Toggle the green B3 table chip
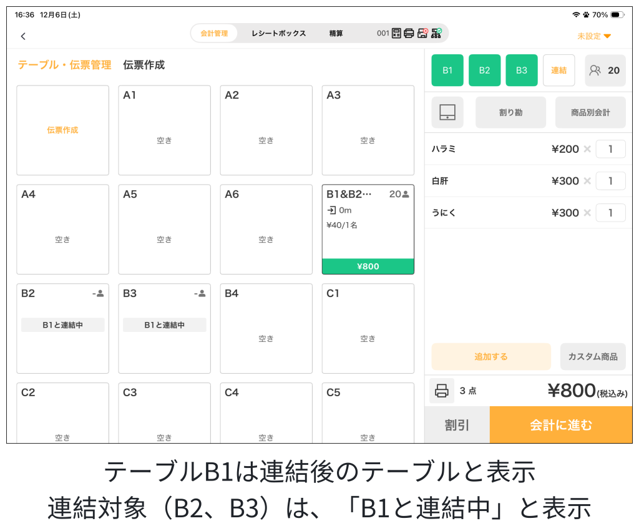The image size is (639, 531). click(x=521, y=71)
